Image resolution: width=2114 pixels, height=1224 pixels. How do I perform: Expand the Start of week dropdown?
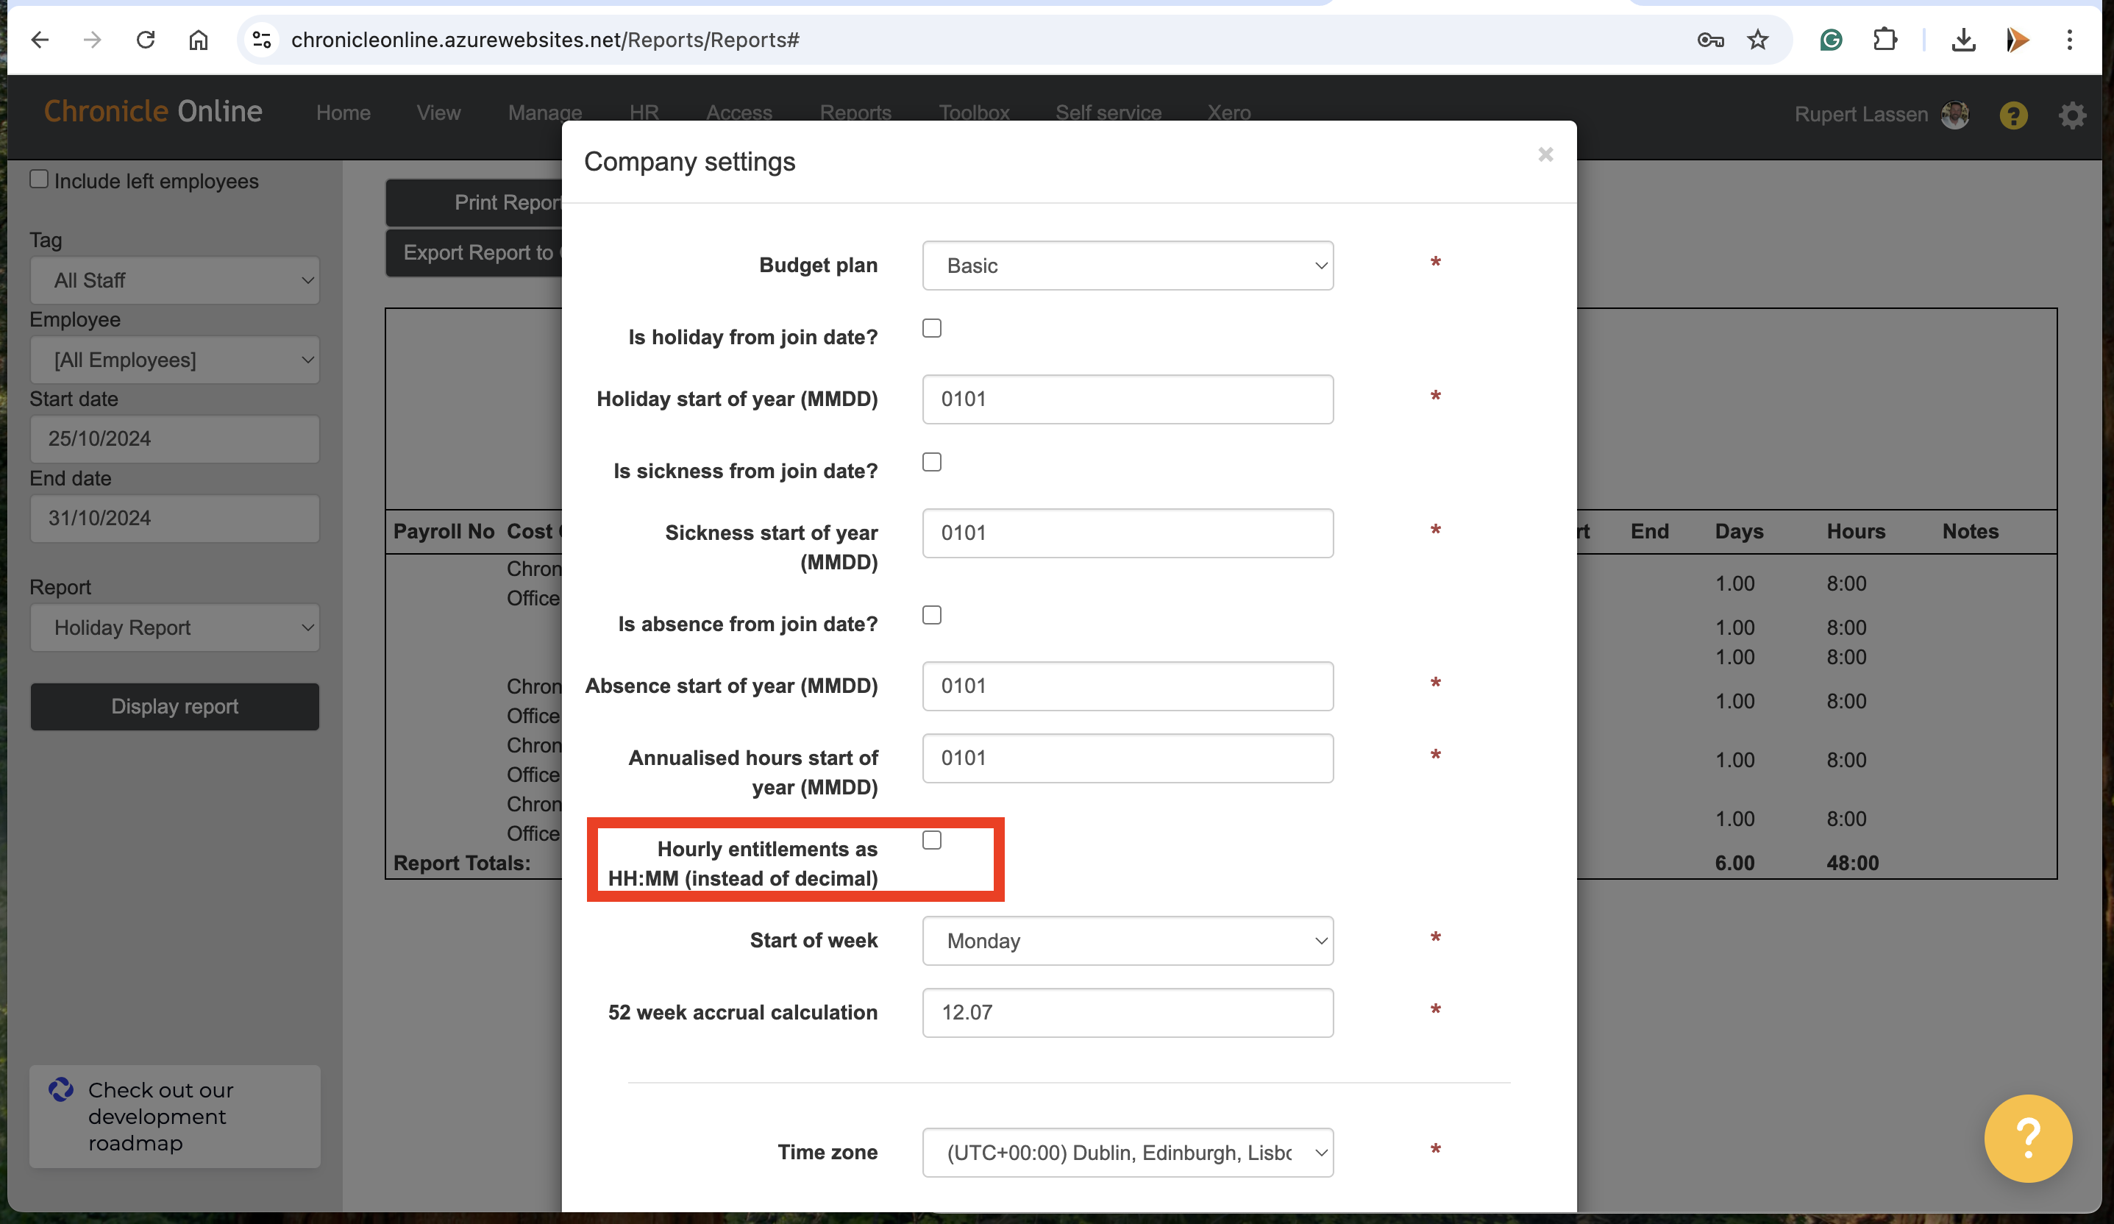click(1128, 941)
